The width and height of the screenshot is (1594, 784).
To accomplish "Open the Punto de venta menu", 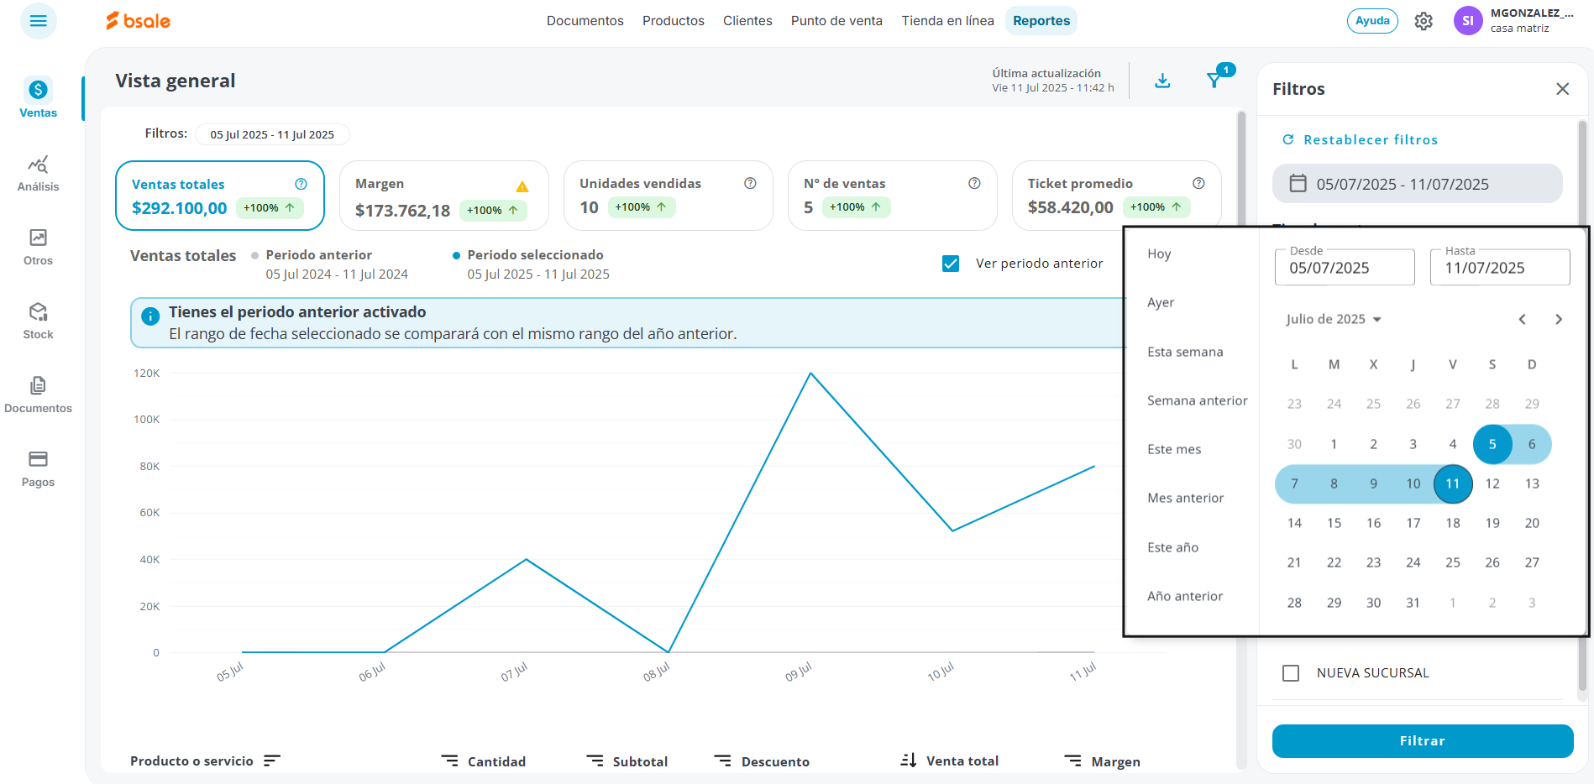I will tap(836, 21).
